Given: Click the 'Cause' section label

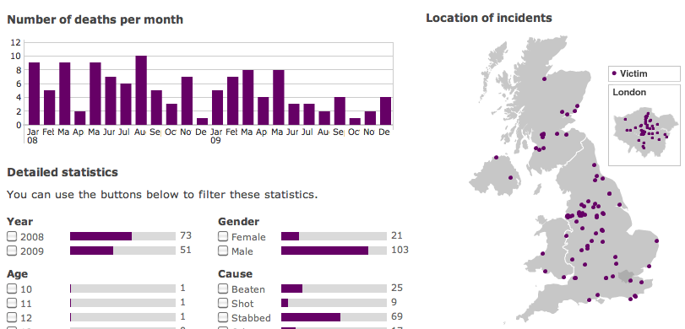Looking at the screenshot, I should click(235, 274).
